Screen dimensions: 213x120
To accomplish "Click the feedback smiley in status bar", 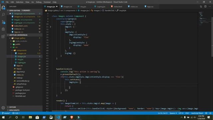I will [206, 113].
